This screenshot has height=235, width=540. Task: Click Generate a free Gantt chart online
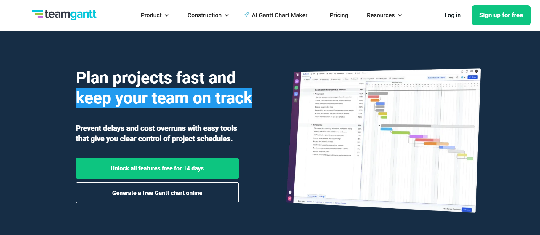click(x=157, y=193)
